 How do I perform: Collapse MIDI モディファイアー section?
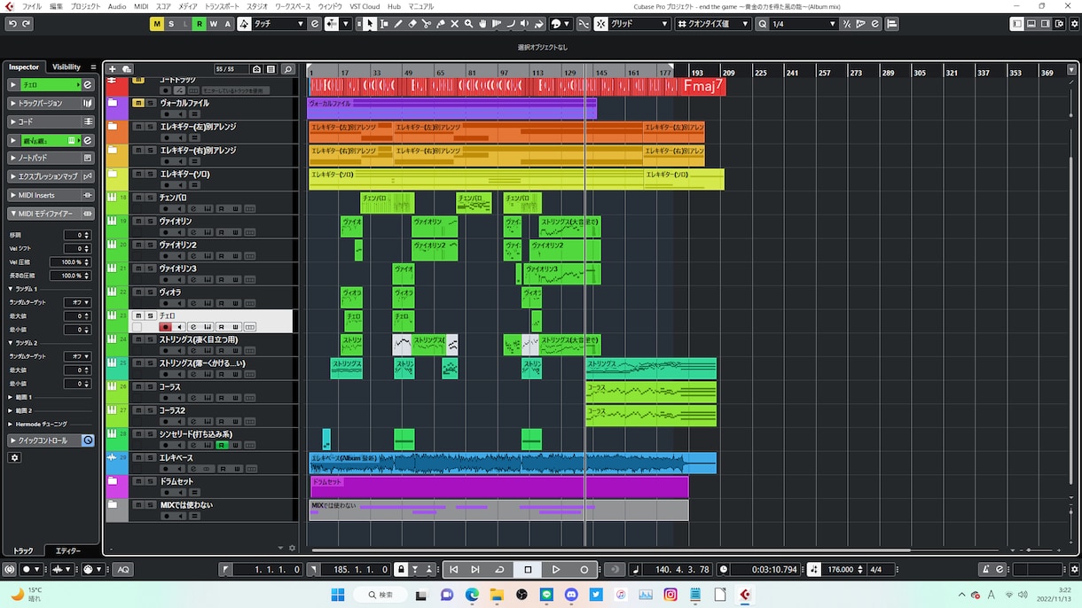click(x=51, y=214)
